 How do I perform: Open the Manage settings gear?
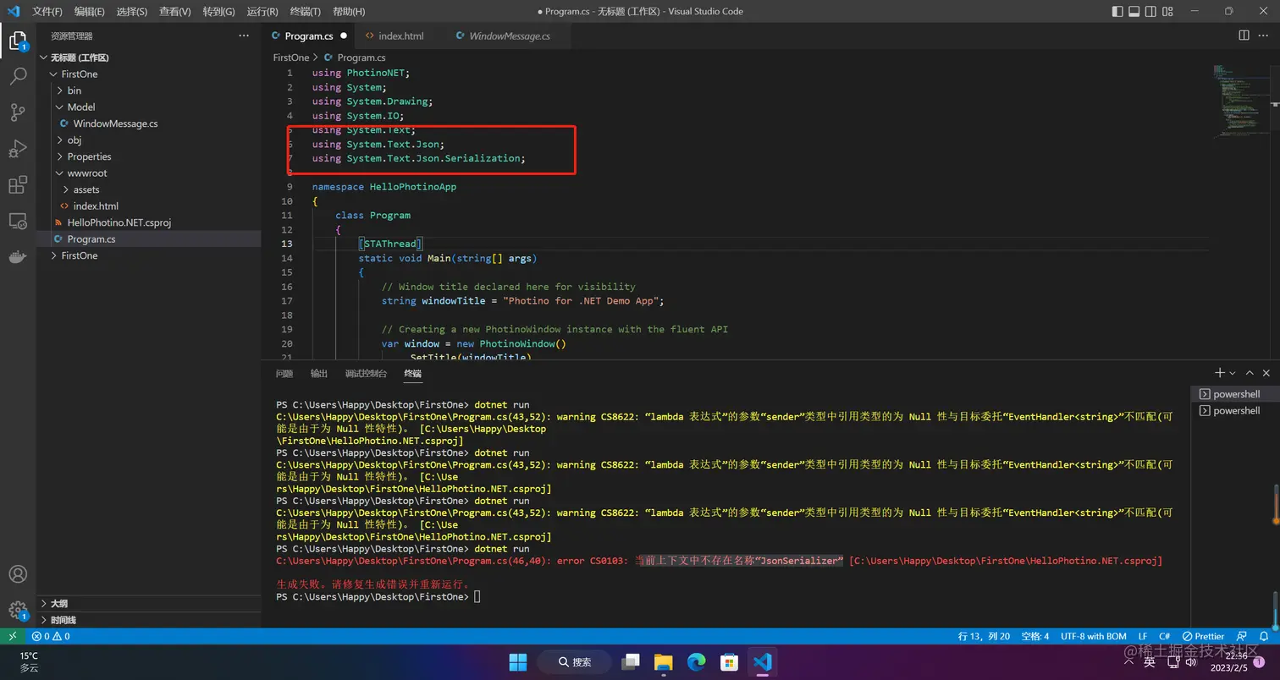18,610
